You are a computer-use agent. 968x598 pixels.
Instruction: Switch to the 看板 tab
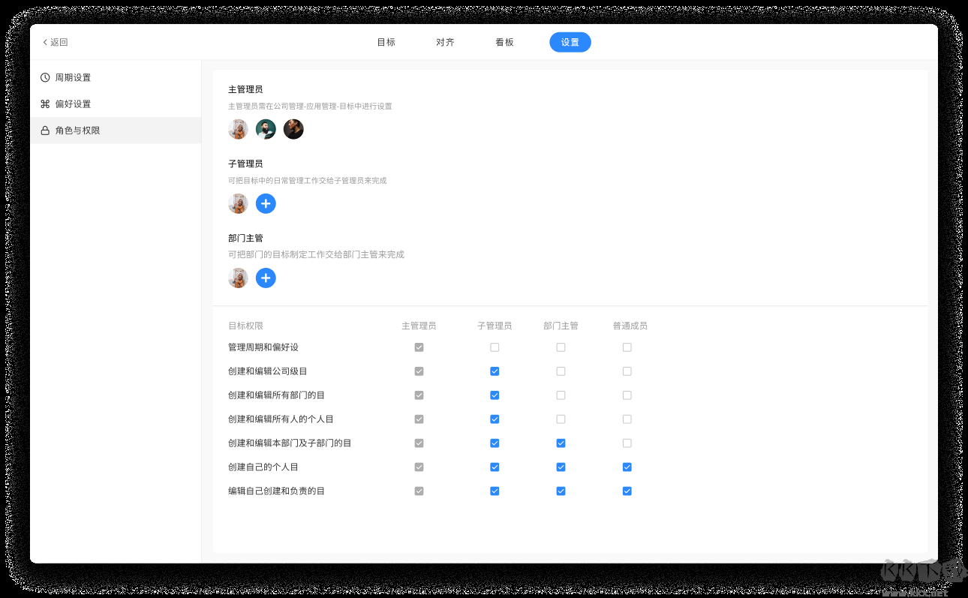coord(504,43)
